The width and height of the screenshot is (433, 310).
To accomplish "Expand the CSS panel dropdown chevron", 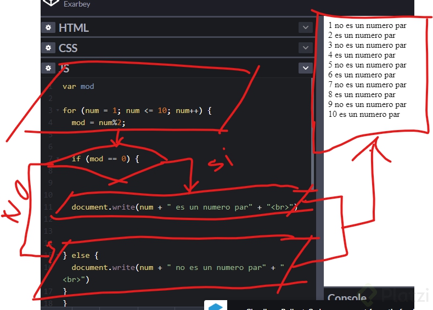I will (306, 48).
